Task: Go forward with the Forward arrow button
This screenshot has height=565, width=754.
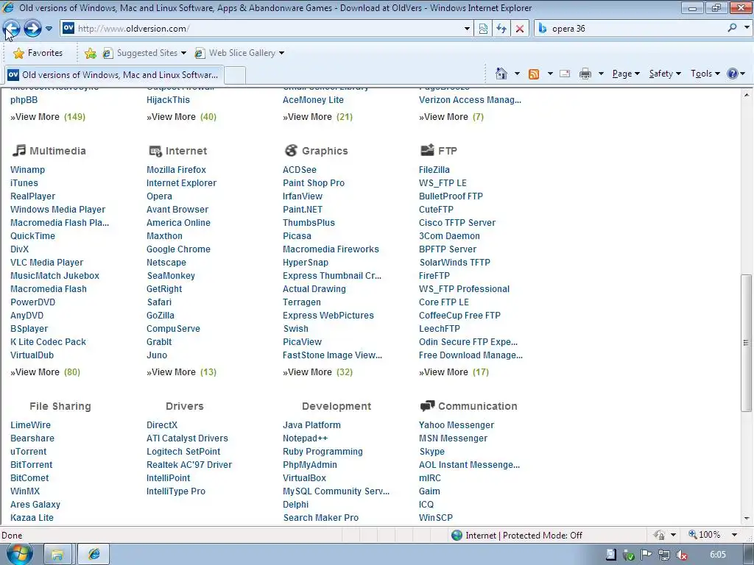Action: [x=32, y=29]
